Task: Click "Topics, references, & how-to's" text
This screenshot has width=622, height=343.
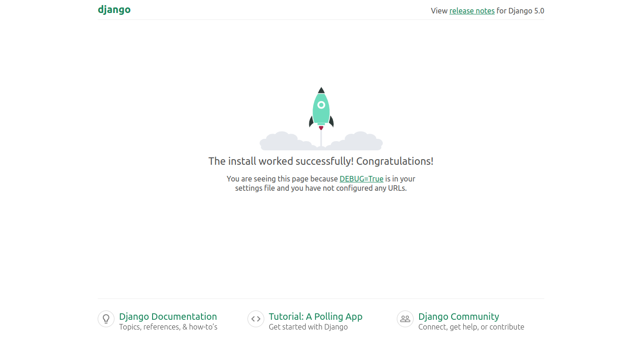Action: click(x=168, y=327)
